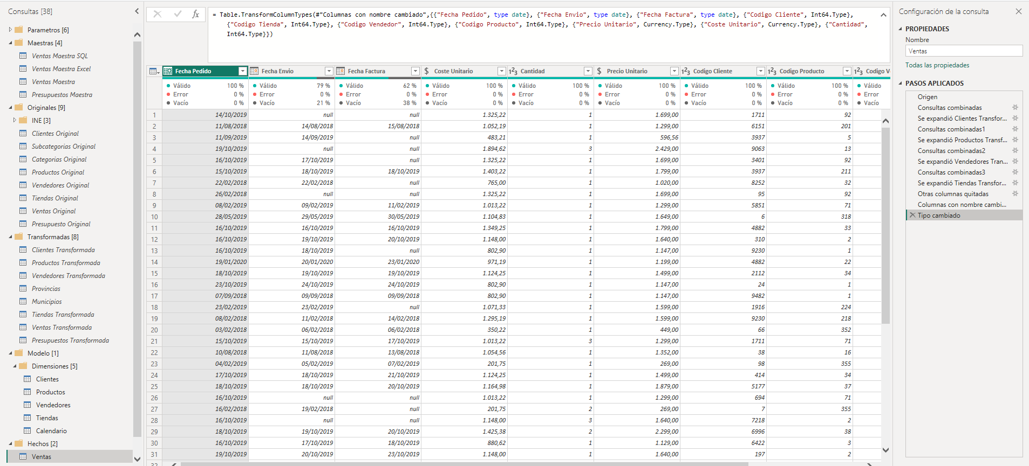Open settings gear for Otras columnas quitadas step
This screenshot has width=1029, height=466.
pyautogui.click(x=1015, y=194)
